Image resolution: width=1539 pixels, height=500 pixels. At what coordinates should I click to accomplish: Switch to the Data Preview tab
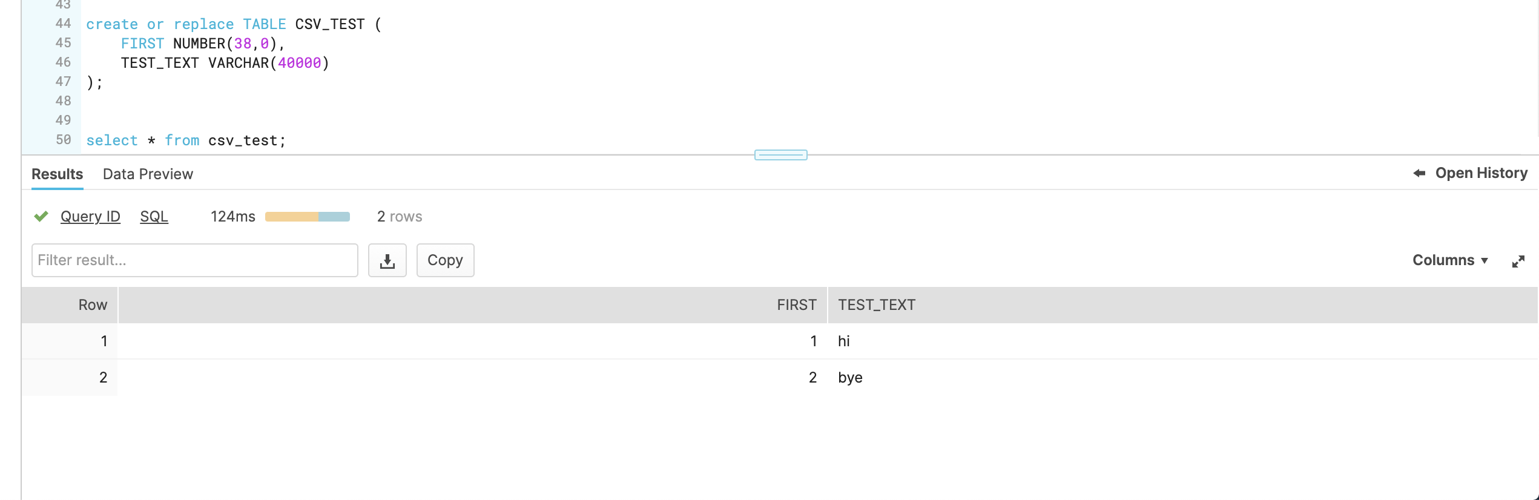pyautogui.click(x=148, y=174)
